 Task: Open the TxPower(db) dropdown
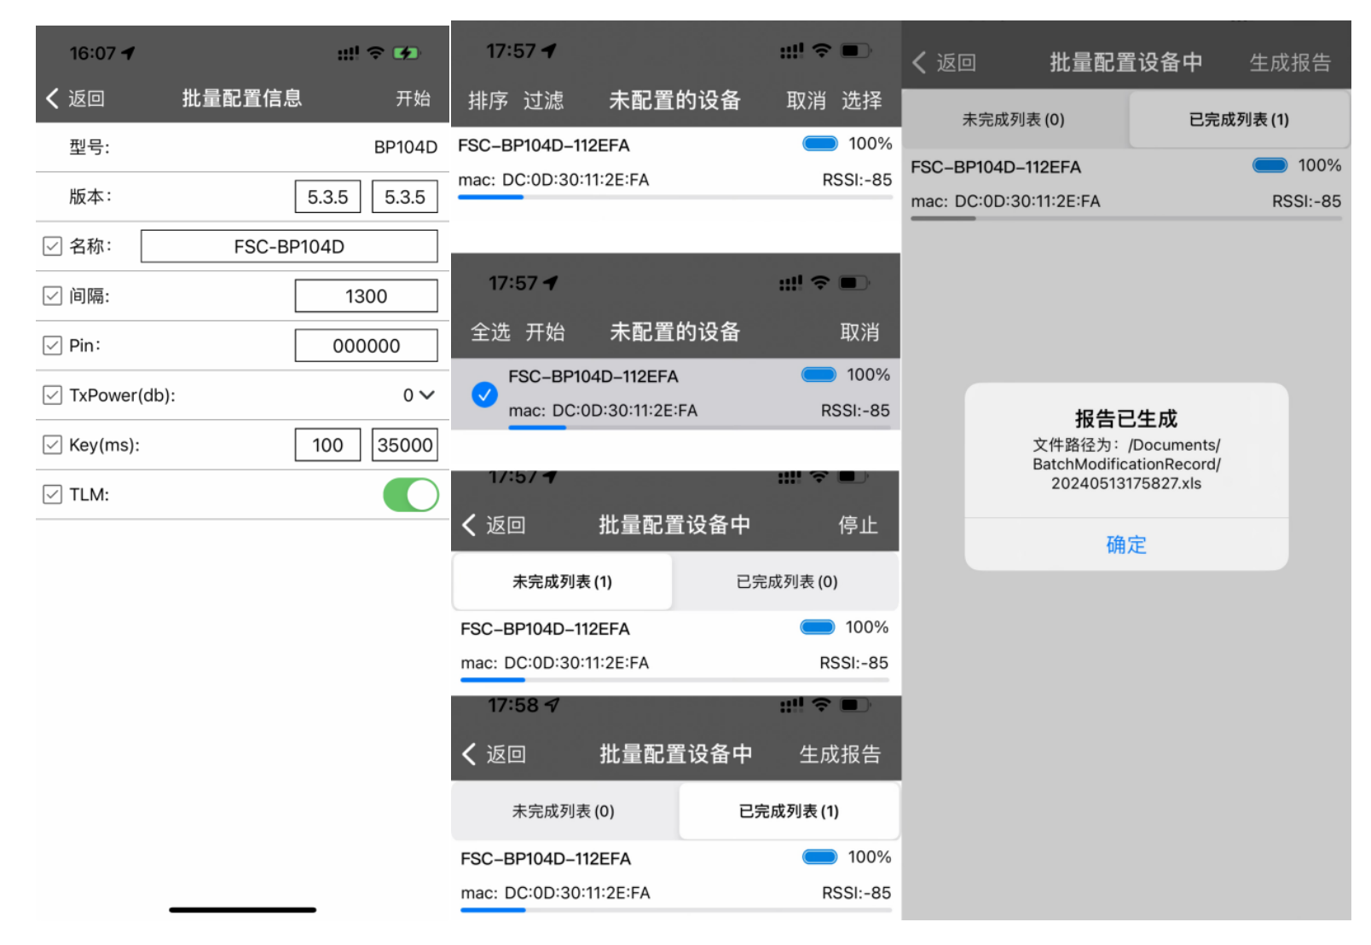click(x=419, y=395)
